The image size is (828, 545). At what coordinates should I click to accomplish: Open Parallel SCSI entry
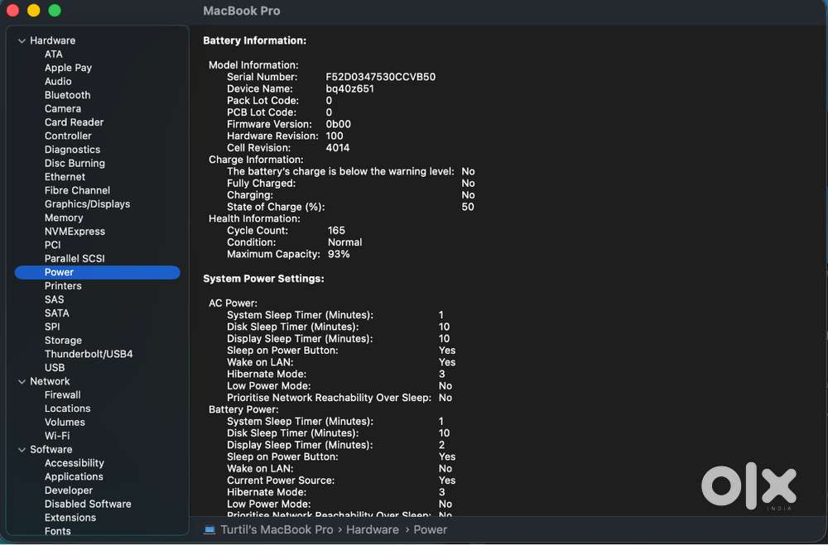[75, 259]
